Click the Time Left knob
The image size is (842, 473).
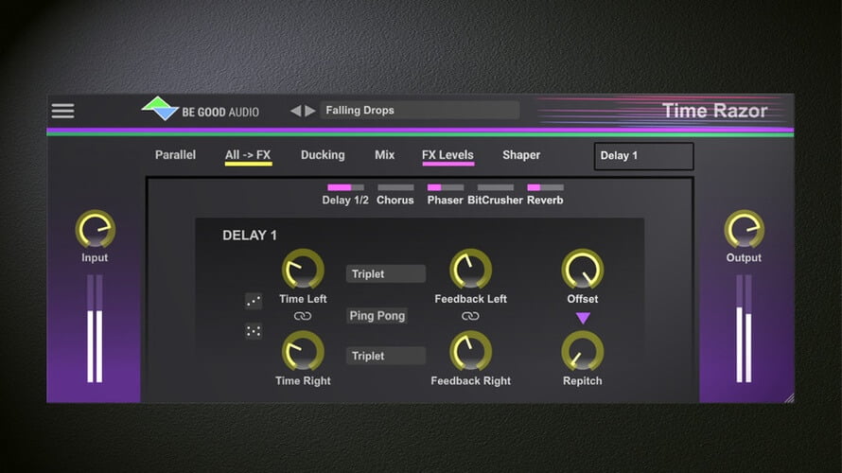point(303,270)
